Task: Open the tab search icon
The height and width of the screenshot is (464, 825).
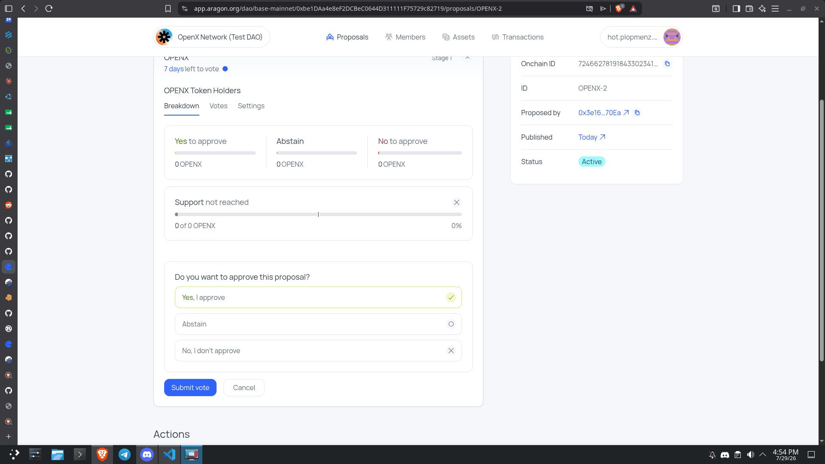Action: 716,9
